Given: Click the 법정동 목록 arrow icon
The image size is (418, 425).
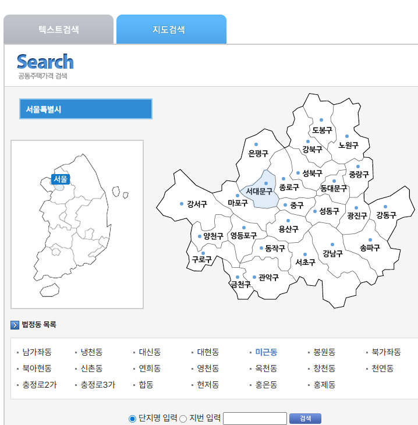Looking at the screenshot, I should point(15,325).
